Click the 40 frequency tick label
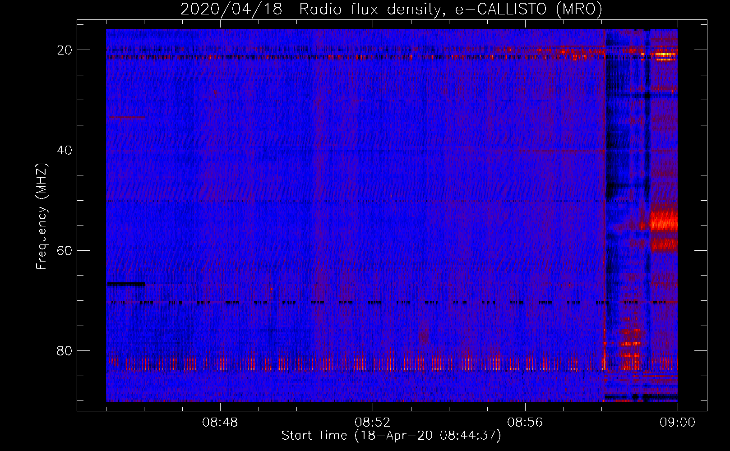This screenshot has height=451, width=730. [x=65, y=150]
